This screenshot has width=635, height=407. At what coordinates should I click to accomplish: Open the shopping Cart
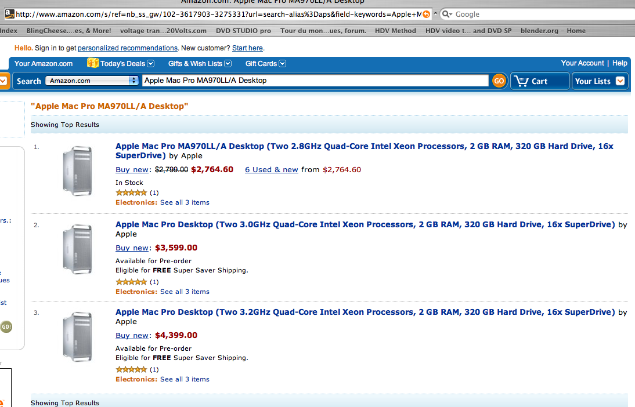(x=540, y=81)
